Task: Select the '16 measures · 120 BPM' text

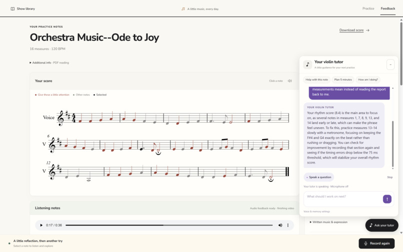Action: coord(47,49)
